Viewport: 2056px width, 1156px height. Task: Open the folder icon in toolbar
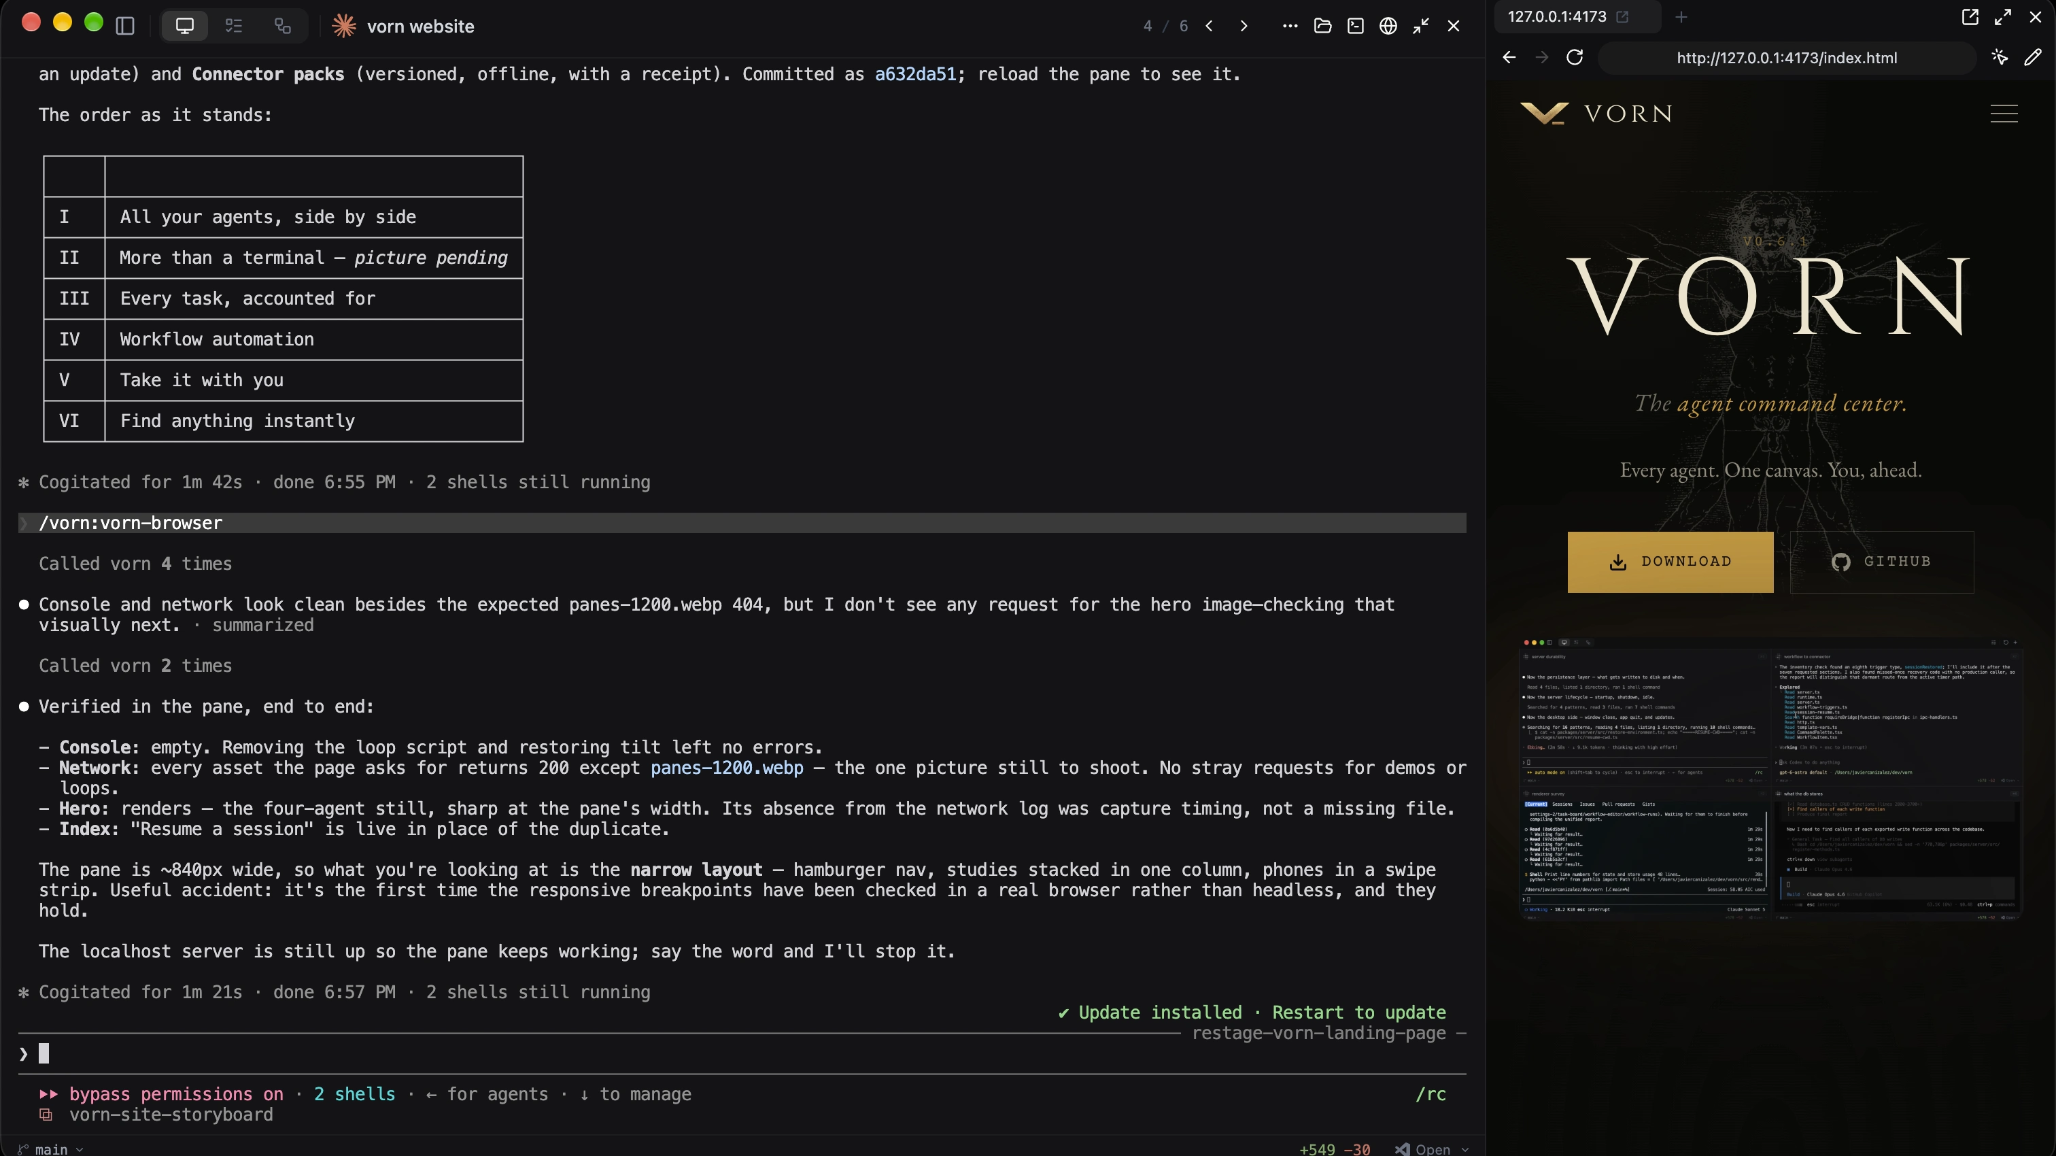1322,27
